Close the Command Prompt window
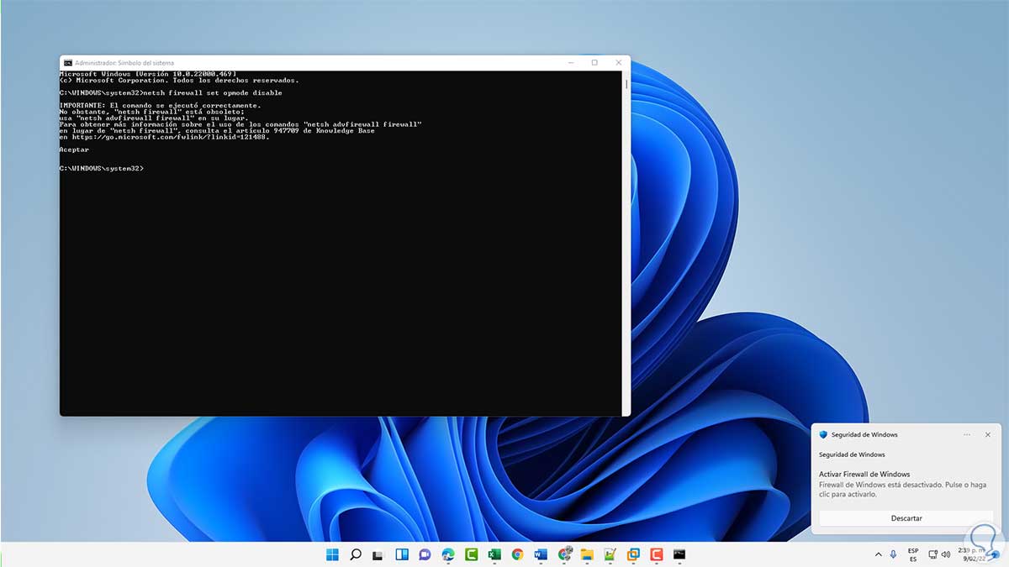This screenshot has height=567, width=1009. click(x=619, y=62)
